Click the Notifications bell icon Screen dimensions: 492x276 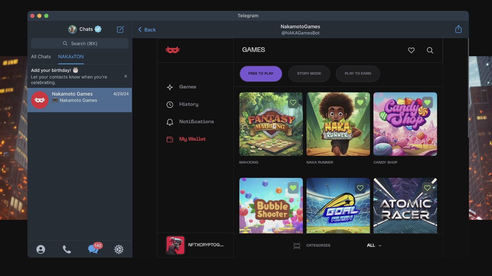tap(170, 122)
